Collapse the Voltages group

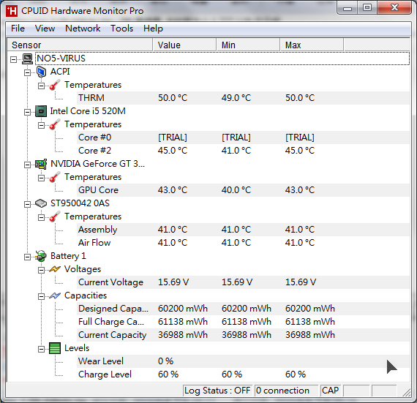click(41, 270)
